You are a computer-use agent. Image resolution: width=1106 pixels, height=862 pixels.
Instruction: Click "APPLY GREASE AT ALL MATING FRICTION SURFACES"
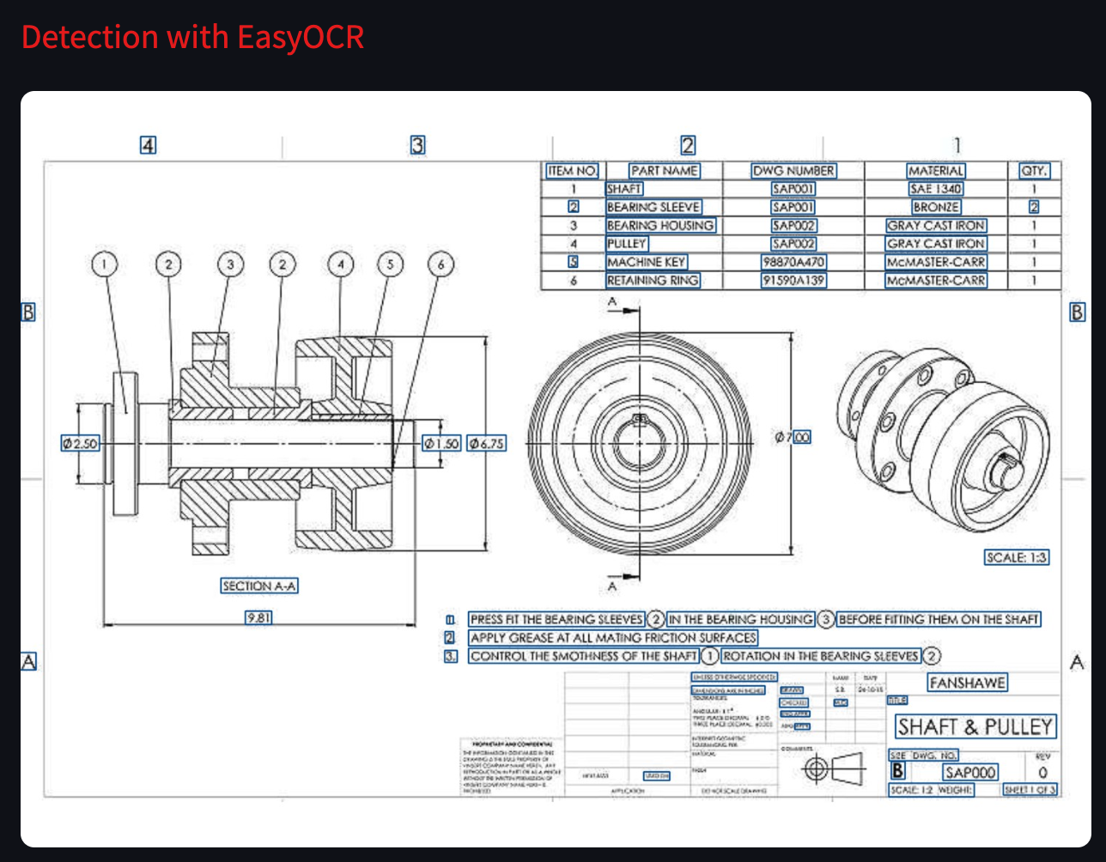click(x=613, y=638)
